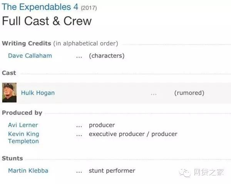Open Avi Lerner's profile link
This screenshot has width=231, height=184.
point(23,125)
